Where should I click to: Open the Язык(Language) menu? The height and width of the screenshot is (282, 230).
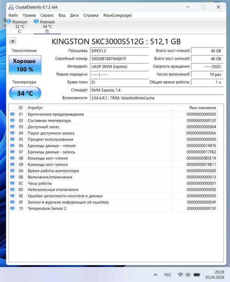point(117,15)
